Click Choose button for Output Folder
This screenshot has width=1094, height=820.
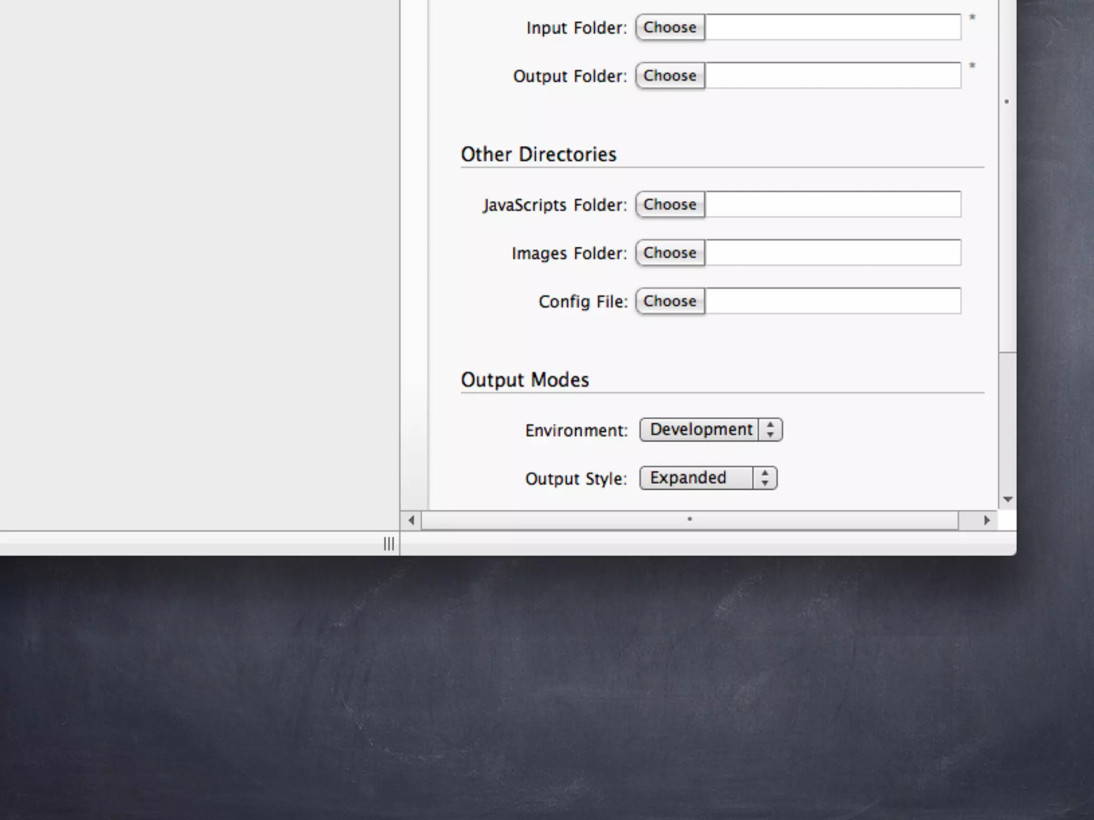[670, 75]
